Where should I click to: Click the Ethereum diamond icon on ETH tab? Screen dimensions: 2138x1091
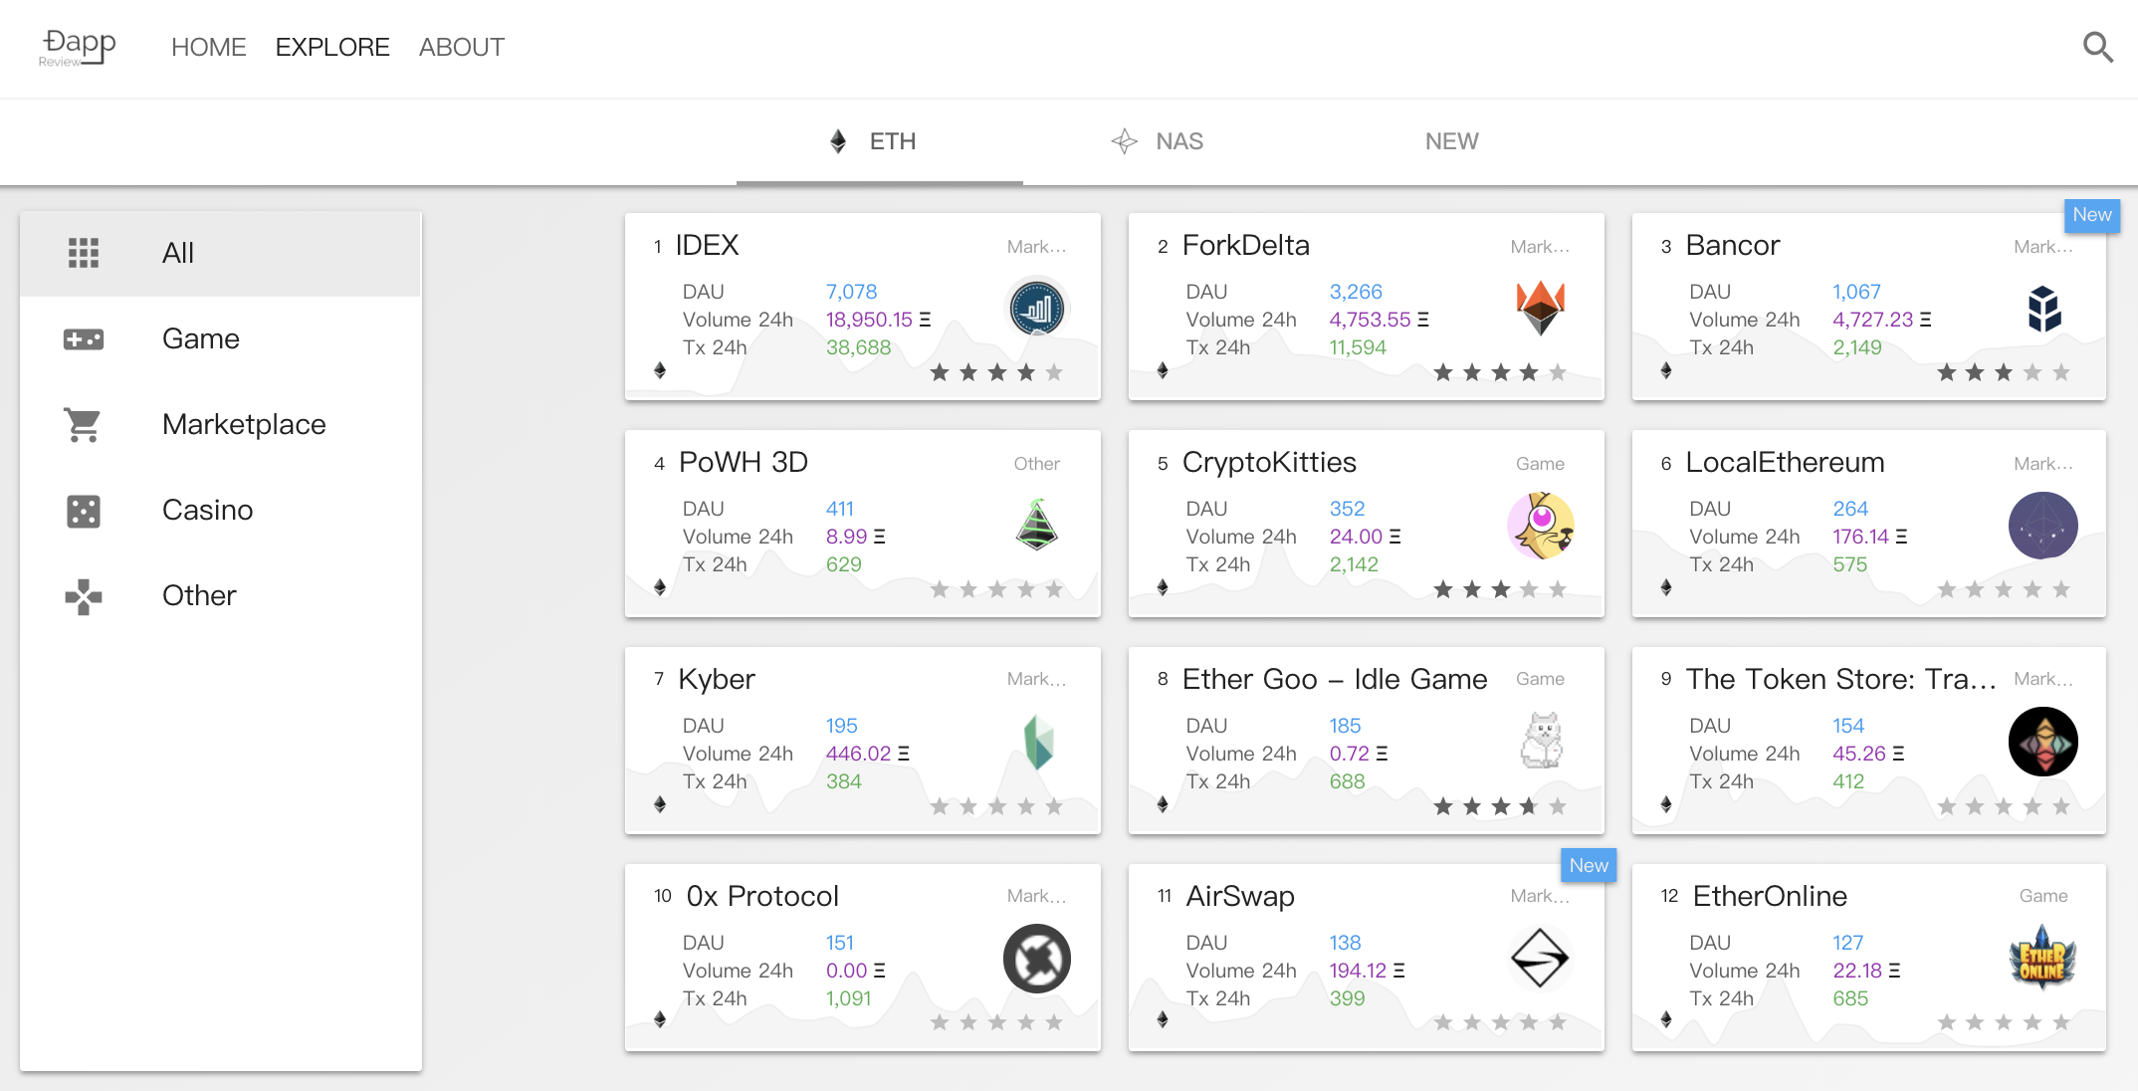coord(838,140)
